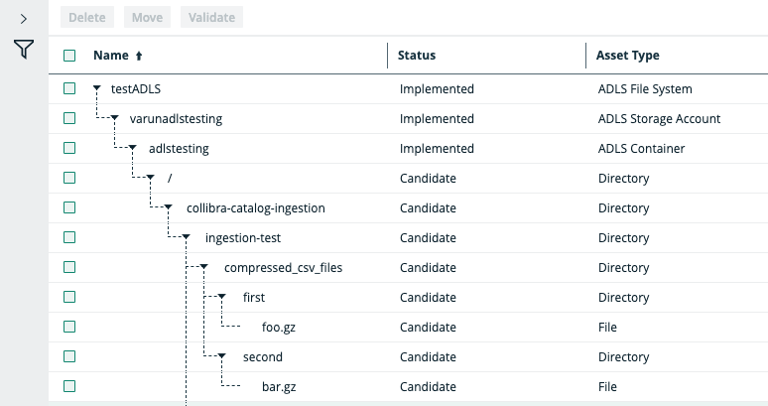Collapse the testADLS tree node
Image resolution: width=768 pixels, height=406 pixels.
point(96,88)
